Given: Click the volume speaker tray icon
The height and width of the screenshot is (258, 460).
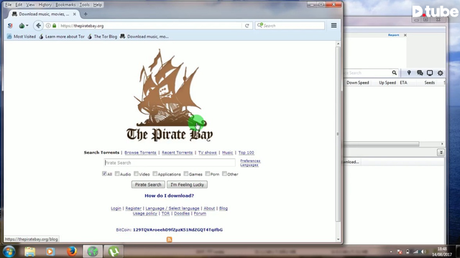Looking at the screenshot, I should click(423, 252).
